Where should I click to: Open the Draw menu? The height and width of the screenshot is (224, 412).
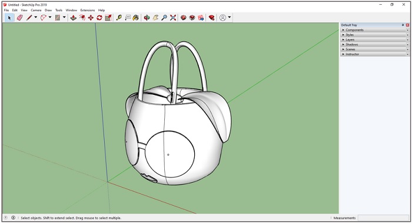[48, 10]
